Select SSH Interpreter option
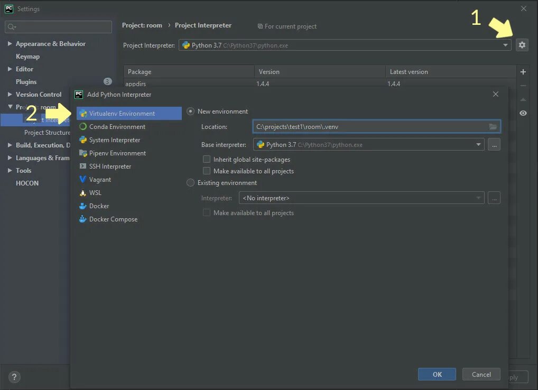The image size is (538, 390). [129, 166]
